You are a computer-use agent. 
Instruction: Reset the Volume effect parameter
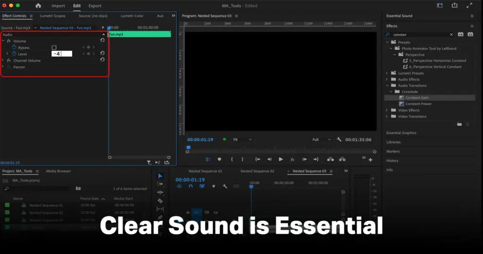102,41
